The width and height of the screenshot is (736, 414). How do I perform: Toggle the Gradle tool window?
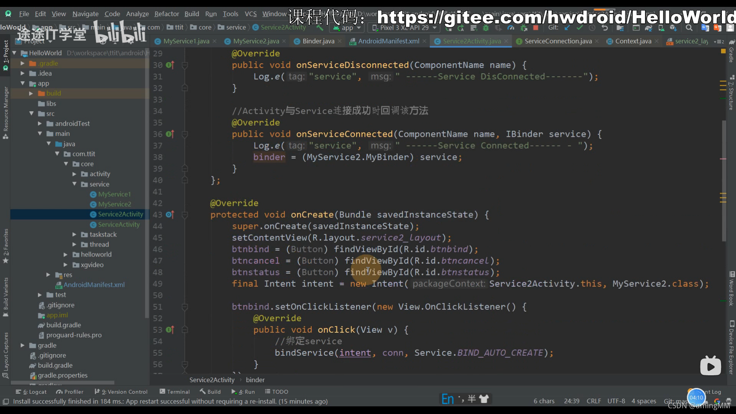click(731, 51)
